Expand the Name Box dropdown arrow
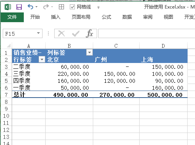This screenshot has height=145, width=195. coord(38,33)
